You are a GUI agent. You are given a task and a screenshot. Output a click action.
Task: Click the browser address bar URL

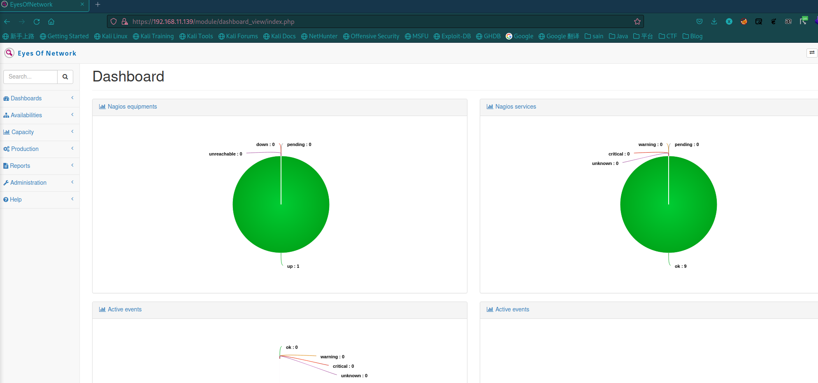[x=213, y=21]
